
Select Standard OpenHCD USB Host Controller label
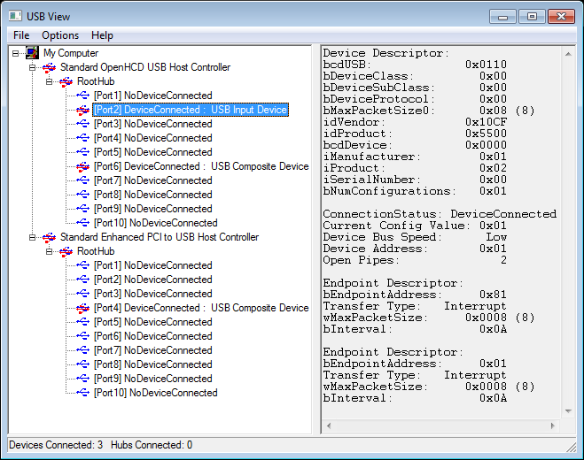145,67
